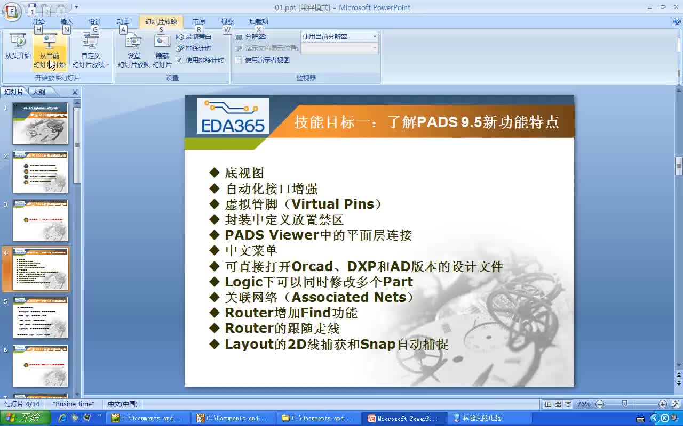
Task: Close the slides thumbnail pane
Action: (75, 92)
